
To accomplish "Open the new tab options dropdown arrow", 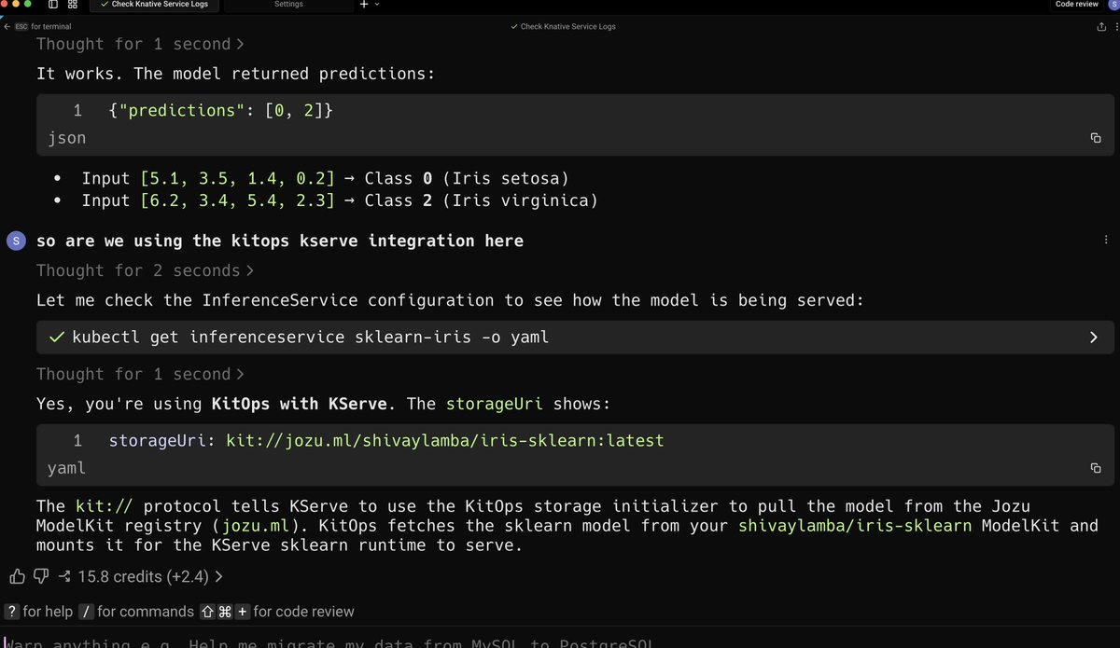I will (377, 5).
